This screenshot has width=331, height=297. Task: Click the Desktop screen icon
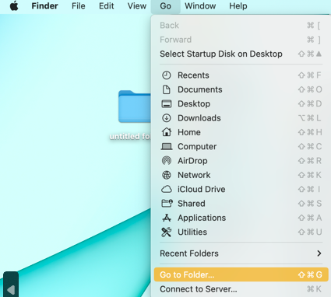pyautogui.click(x=167, y=104)
